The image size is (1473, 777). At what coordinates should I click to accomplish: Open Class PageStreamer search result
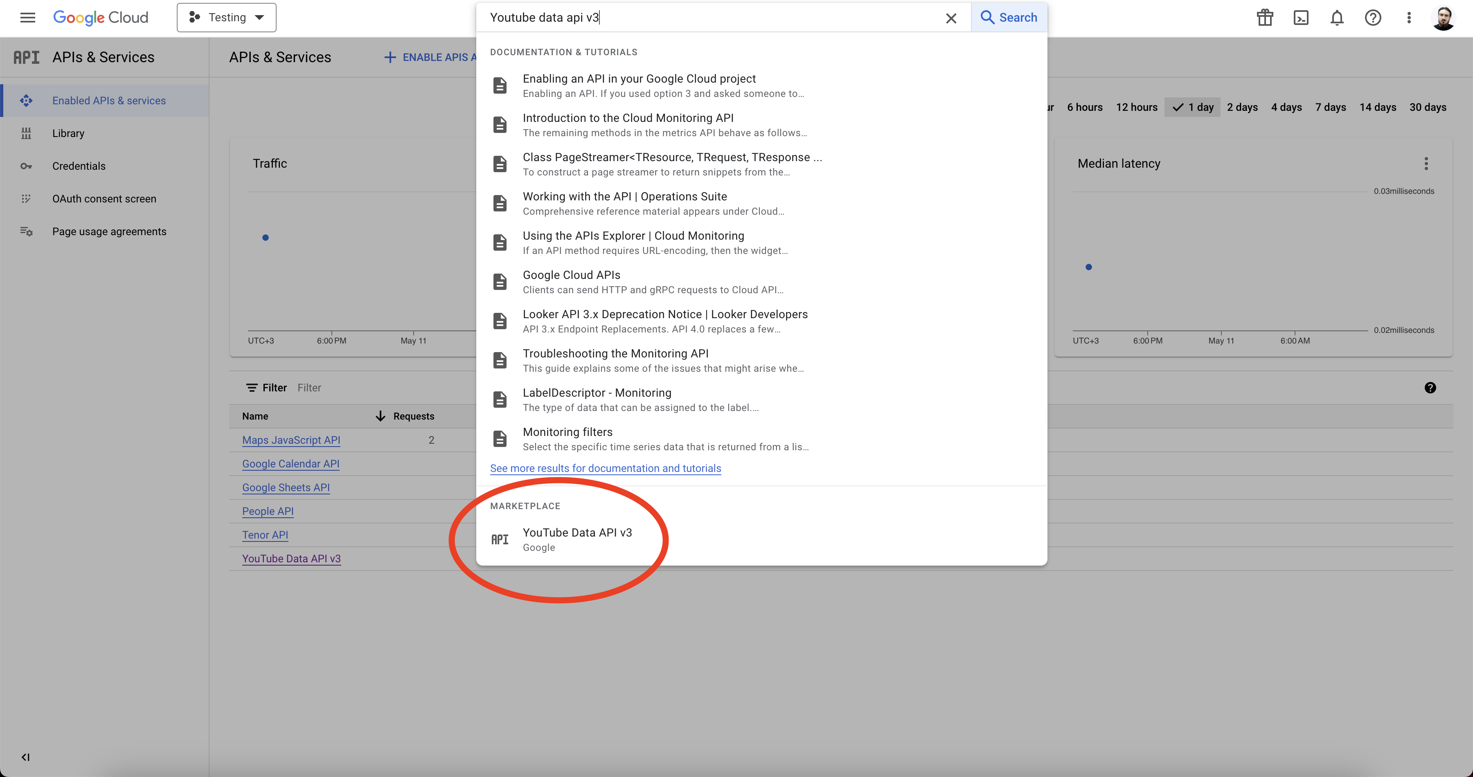[761, 164]
